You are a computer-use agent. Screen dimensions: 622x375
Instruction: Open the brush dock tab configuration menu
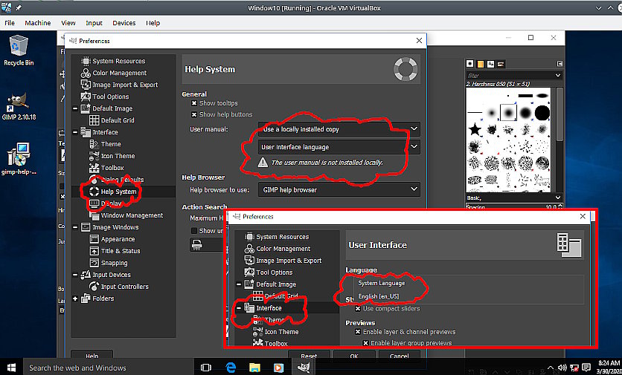pos(560,64)
